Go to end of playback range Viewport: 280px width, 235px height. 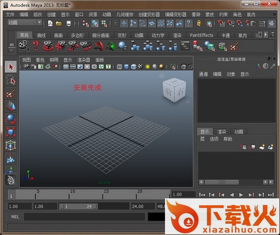(271, 195)
